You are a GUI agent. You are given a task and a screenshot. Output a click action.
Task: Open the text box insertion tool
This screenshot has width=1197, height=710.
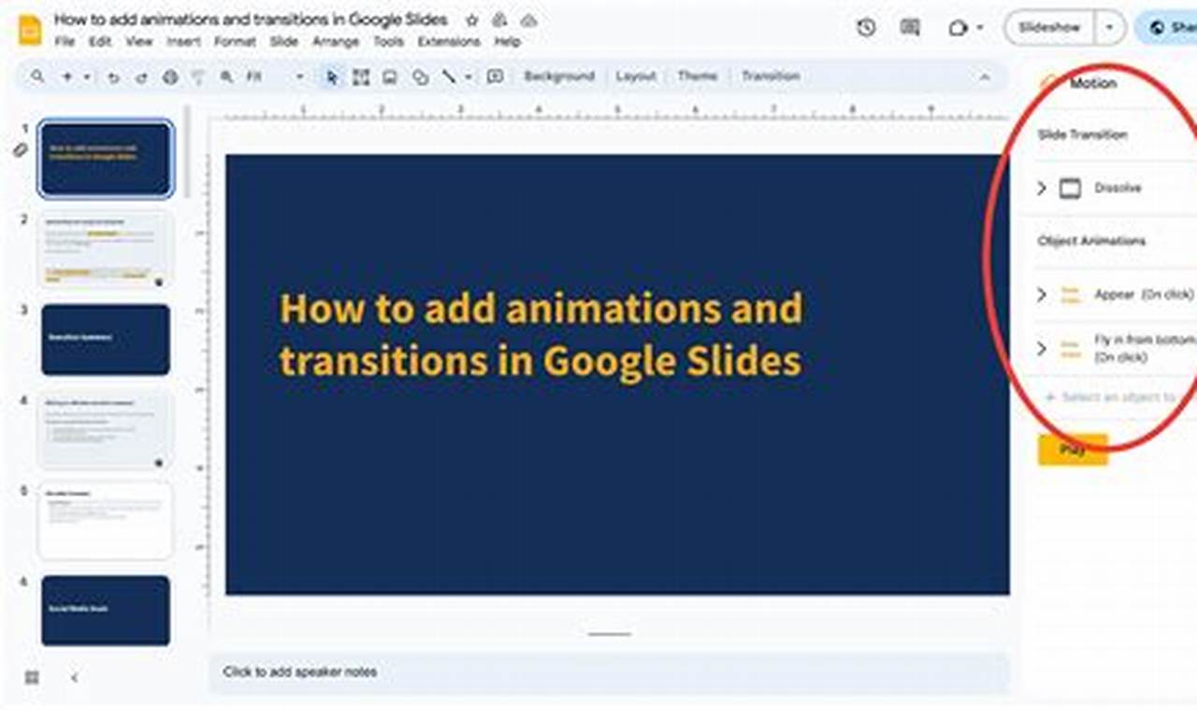[x=361, y=77]
